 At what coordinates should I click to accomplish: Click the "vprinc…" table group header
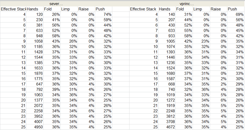187,4
